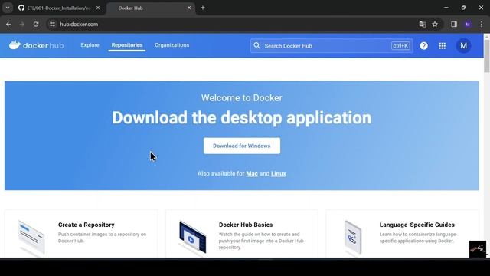This screenshot has width=490, height=276.
Task: Click 'Watch the guide on how to create' text
Action: point(261,241)
